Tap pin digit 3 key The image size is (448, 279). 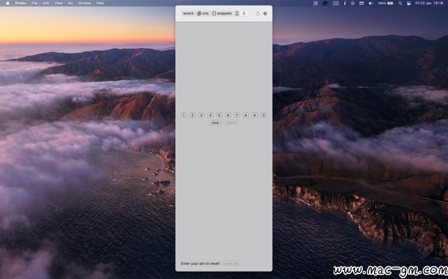[201, 115]
